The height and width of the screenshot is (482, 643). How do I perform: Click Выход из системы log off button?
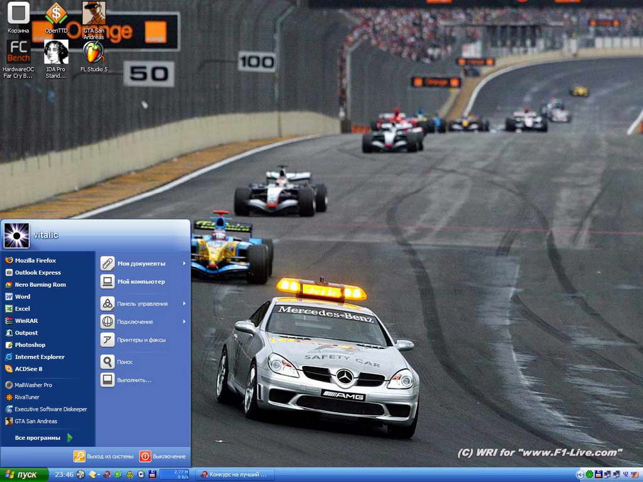pyautogui.click(x=104, y=456)
